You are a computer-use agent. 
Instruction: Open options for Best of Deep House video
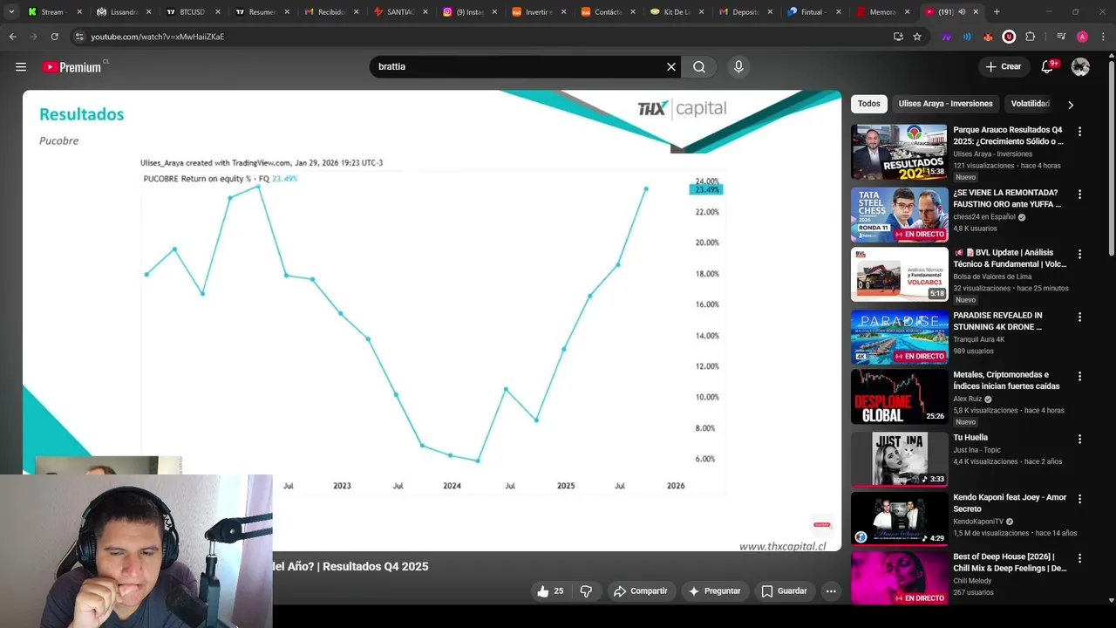pos(1079,558)
